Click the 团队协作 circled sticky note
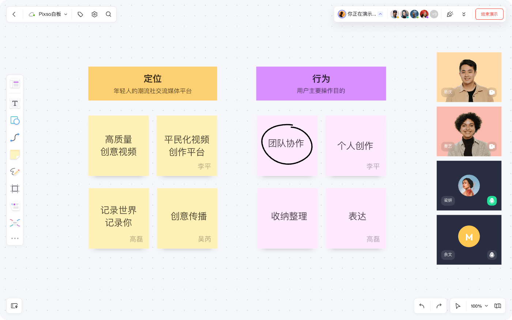This screenshot has width=512, height=320. (287, 145)
